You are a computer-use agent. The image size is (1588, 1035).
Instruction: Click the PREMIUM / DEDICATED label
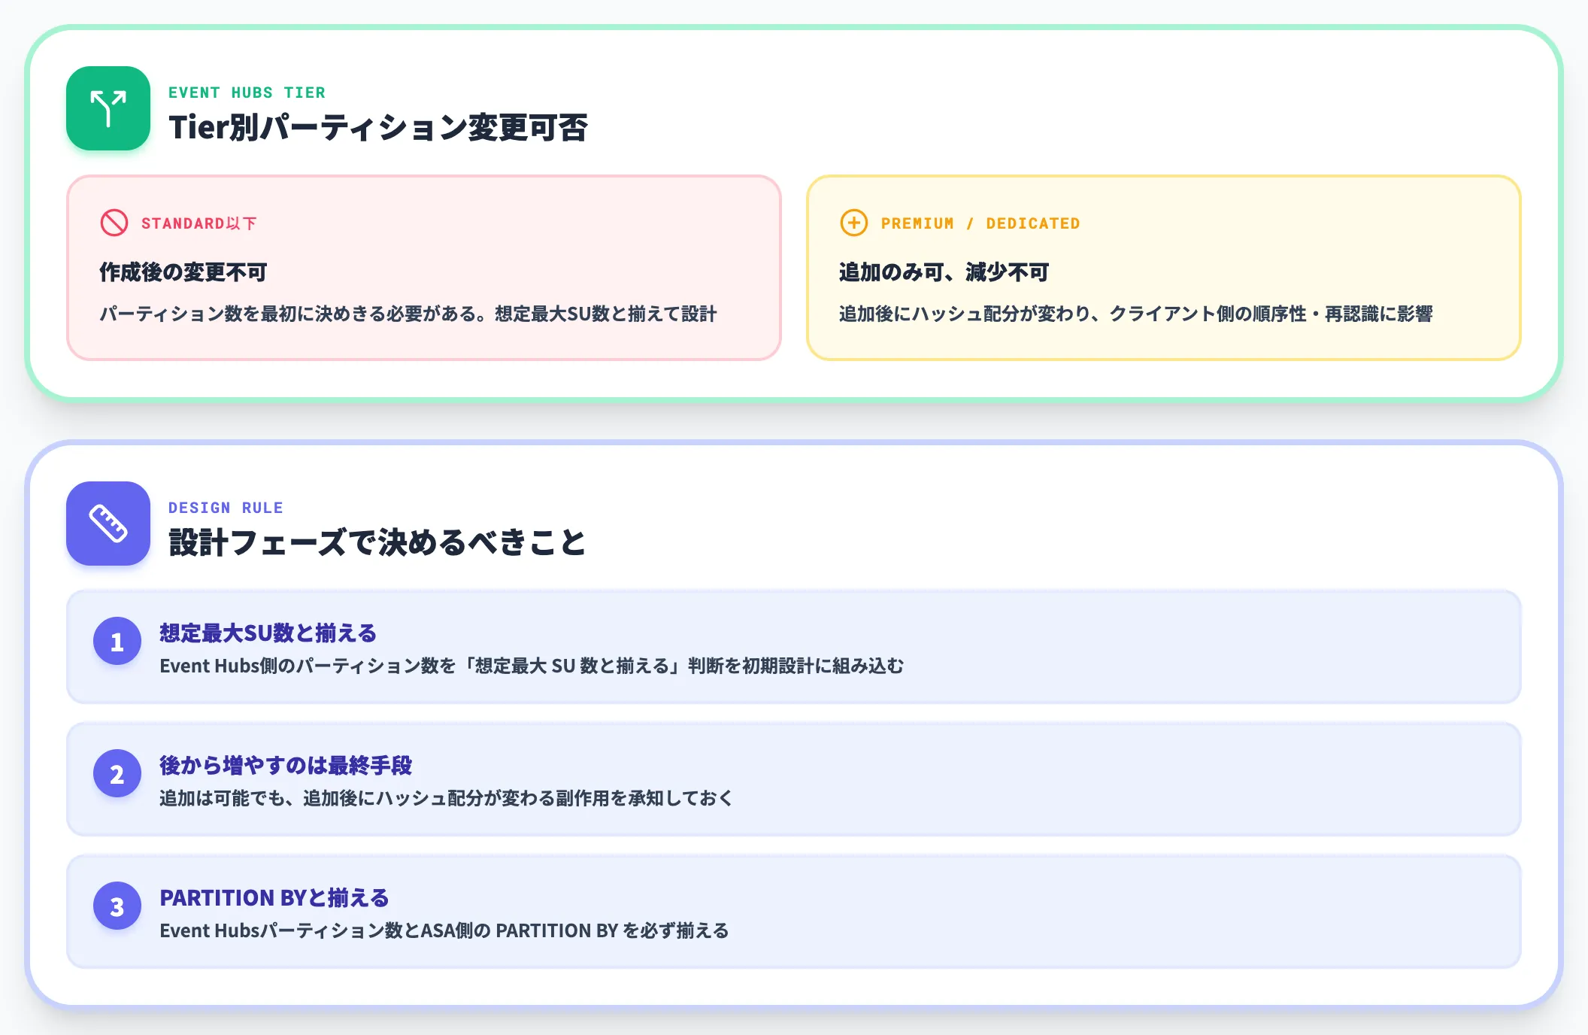pos(980,223)
